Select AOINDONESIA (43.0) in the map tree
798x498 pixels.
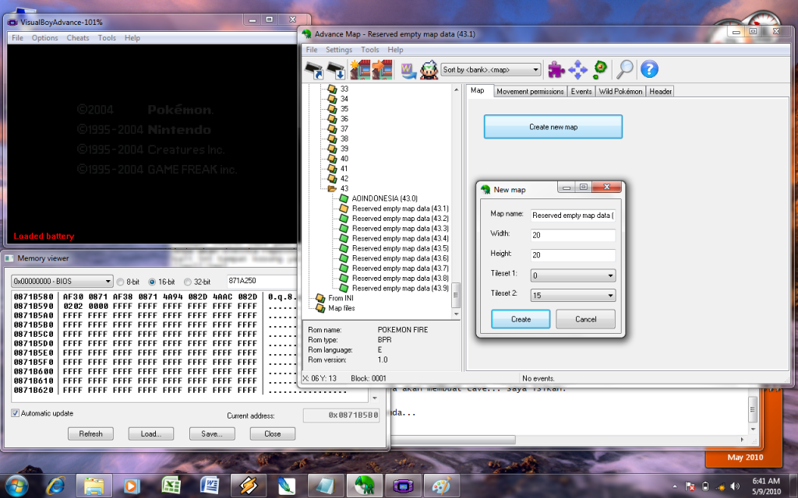(385, 198)
